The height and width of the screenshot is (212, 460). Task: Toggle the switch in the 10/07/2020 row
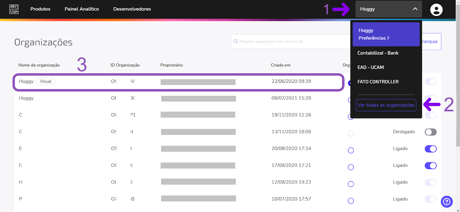click(x=431, y=199)
